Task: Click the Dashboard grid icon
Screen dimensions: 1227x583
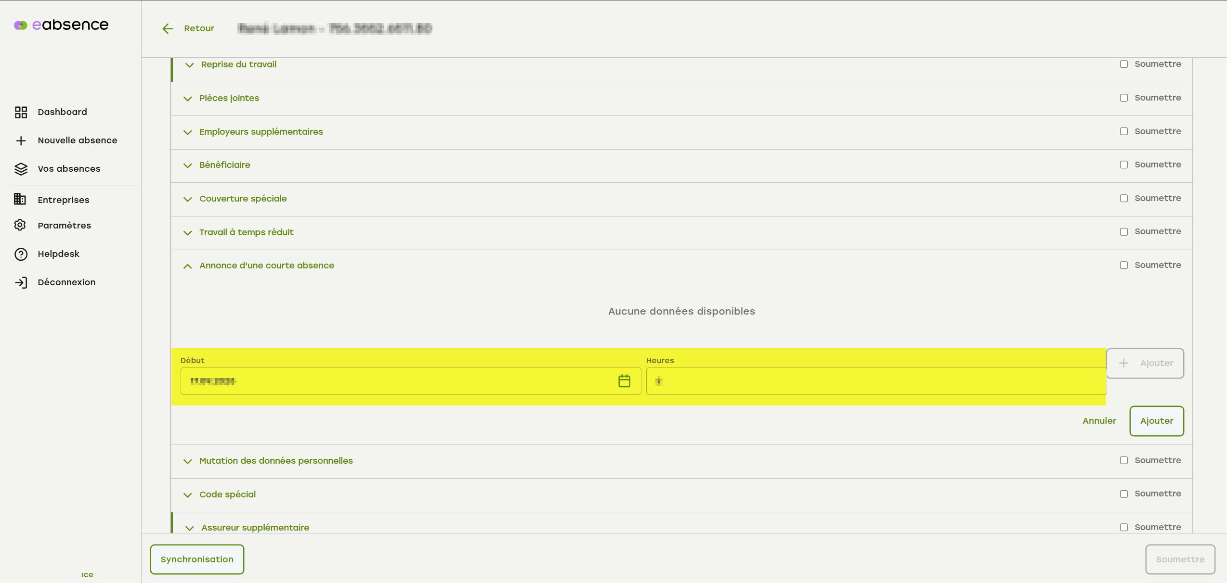Action: [21, 112]
